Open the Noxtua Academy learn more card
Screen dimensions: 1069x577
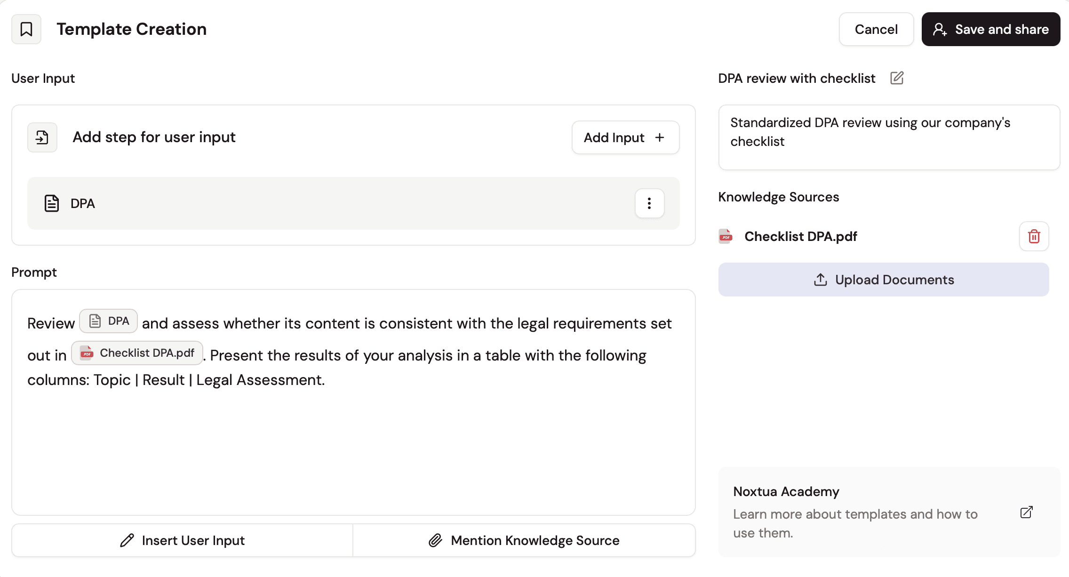point(855,513)
